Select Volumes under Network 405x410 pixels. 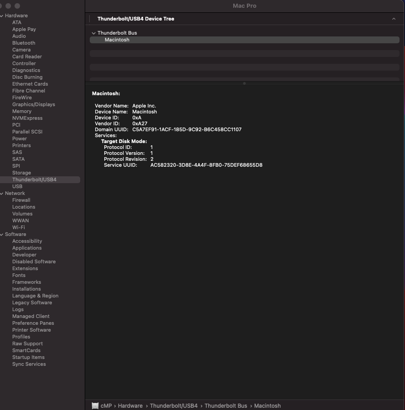22,214
